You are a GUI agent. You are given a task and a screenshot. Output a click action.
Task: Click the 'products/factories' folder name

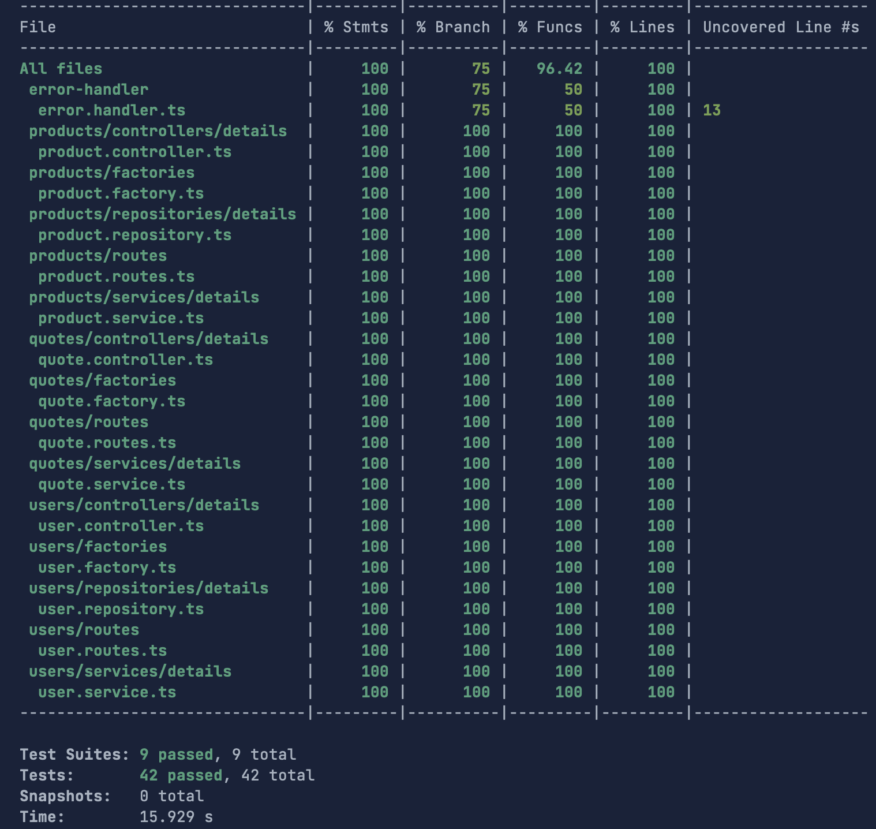pyautogui.click(x=111, y=173)
